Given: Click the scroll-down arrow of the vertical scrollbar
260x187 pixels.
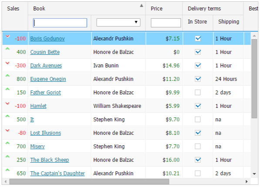Looking at the screenshot, I should [x=254, y=174].
